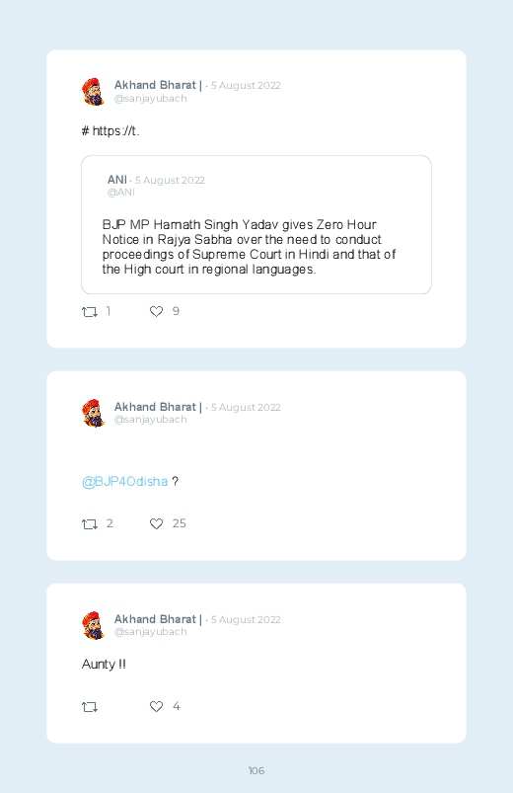Image resolution: width=513 pixels, height=793 pixels.
Task: Click retweet icon on the ANI quote tweet post
Action: [90, 311]
